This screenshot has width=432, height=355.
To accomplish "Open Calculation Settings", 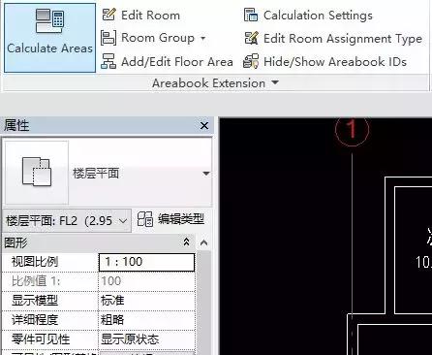I will pyautogui.click(x=308, y=16).
